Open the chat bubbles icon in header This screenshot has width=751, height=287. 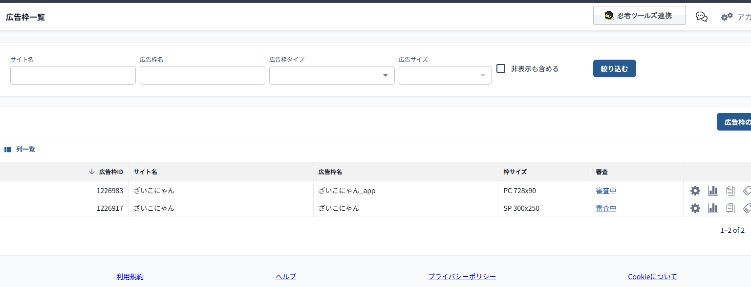[702, 17]
